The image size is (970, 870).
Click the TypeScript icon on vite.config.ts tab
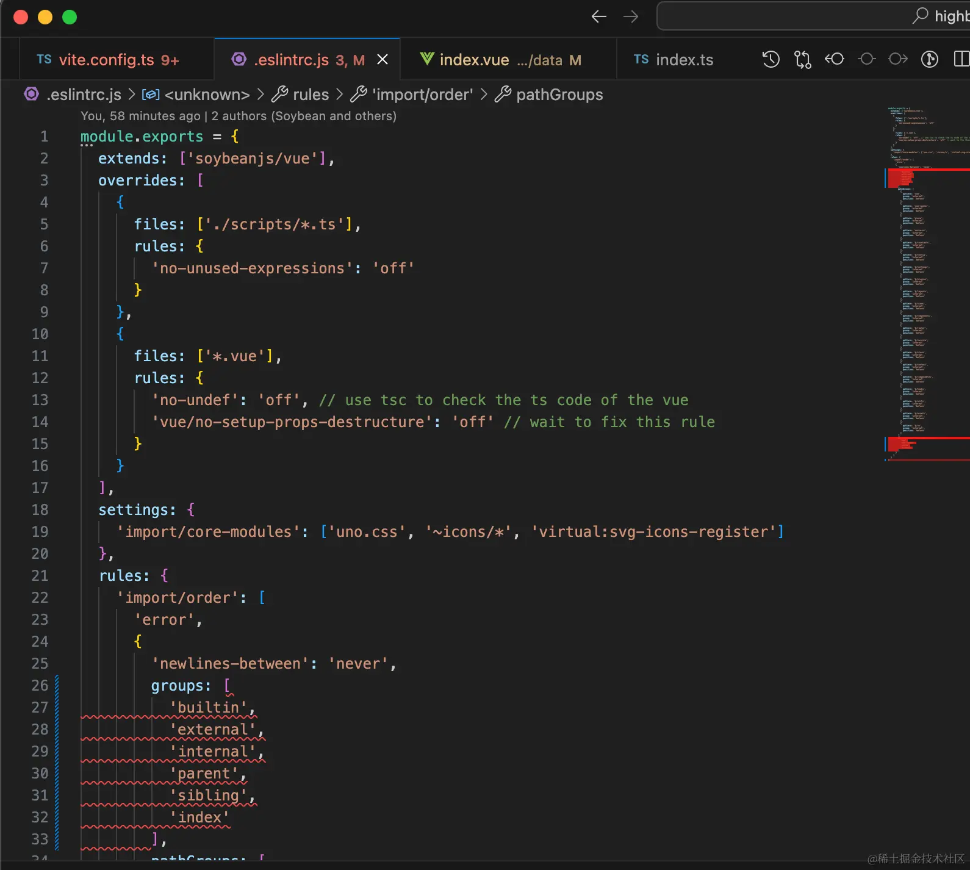[44, 59]
